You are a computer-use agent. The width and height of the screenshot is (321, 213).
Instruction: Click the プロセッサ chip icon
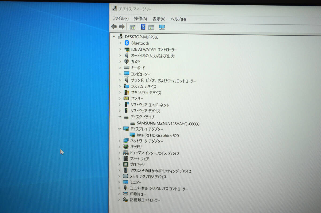click(126, 164)
